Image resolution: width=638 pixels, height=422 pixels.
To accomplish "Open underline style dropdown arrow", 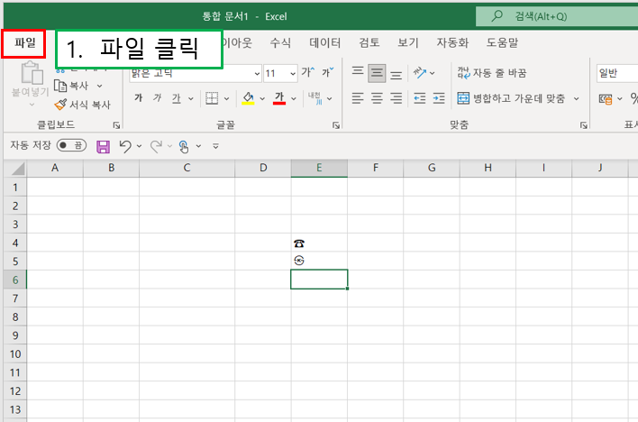I will [190, 98].
